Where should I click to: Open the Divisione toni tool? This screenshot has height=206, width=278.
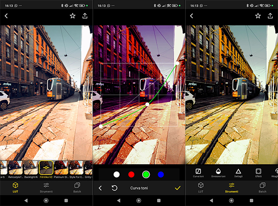[218, 171]
